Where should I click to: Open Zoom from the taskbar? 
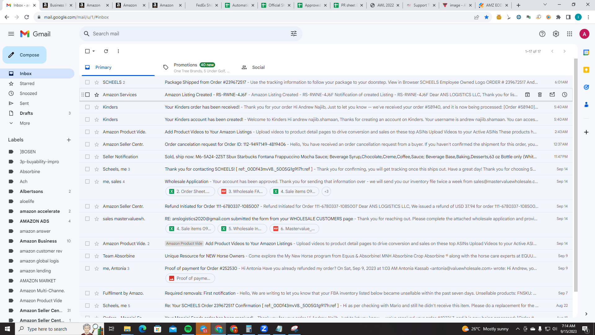(x=264, y=329)
